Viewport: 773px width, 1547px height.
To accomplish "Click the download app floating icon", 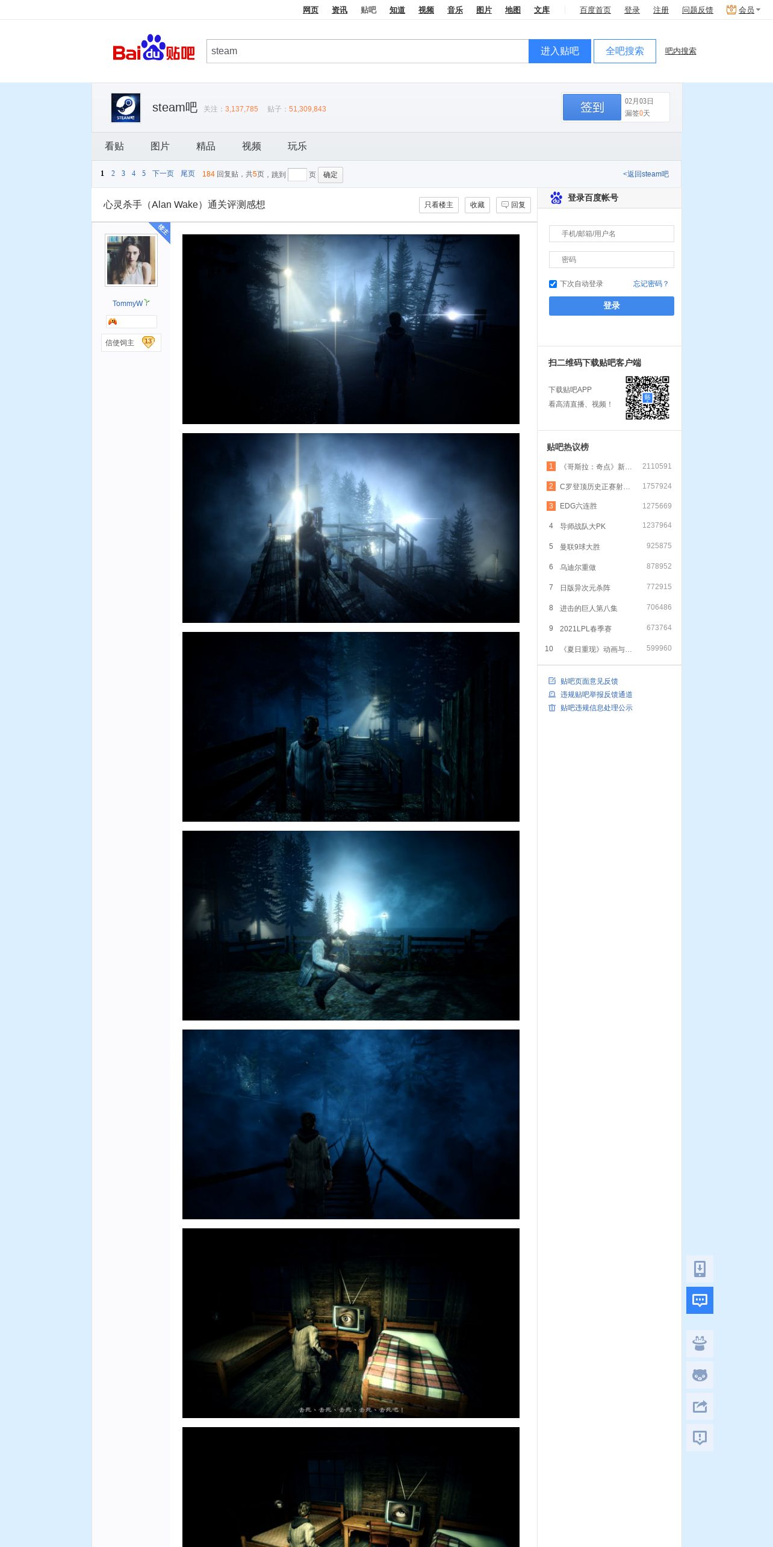I will click(x=700, y=1269).
